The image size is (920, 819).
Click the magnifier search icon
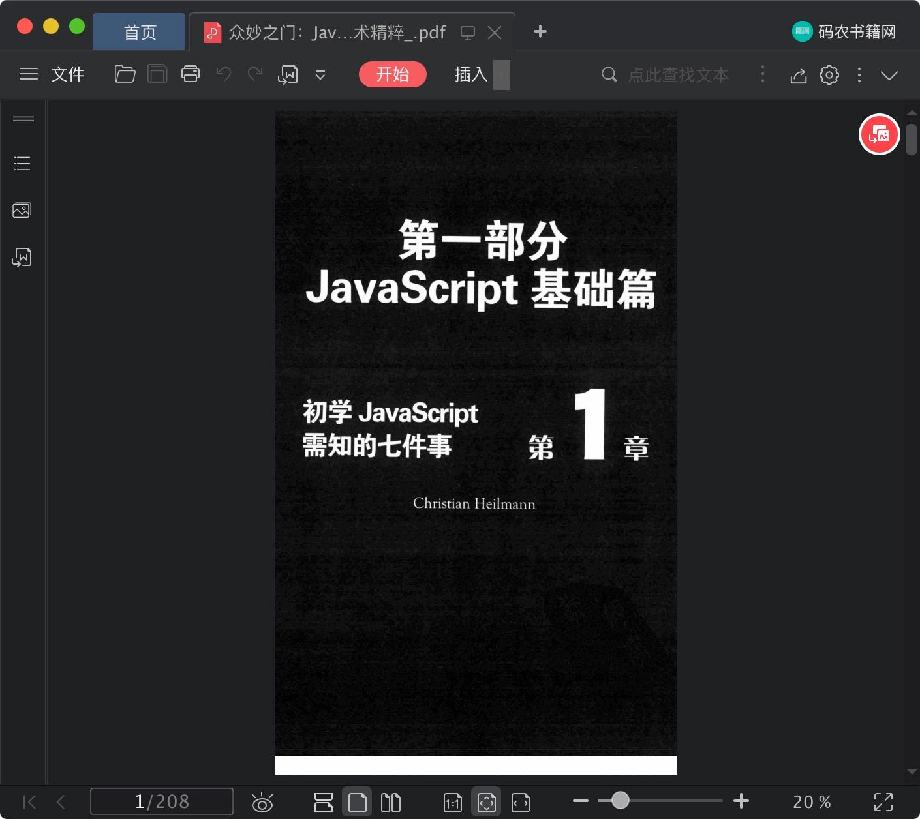coord(609,74)
